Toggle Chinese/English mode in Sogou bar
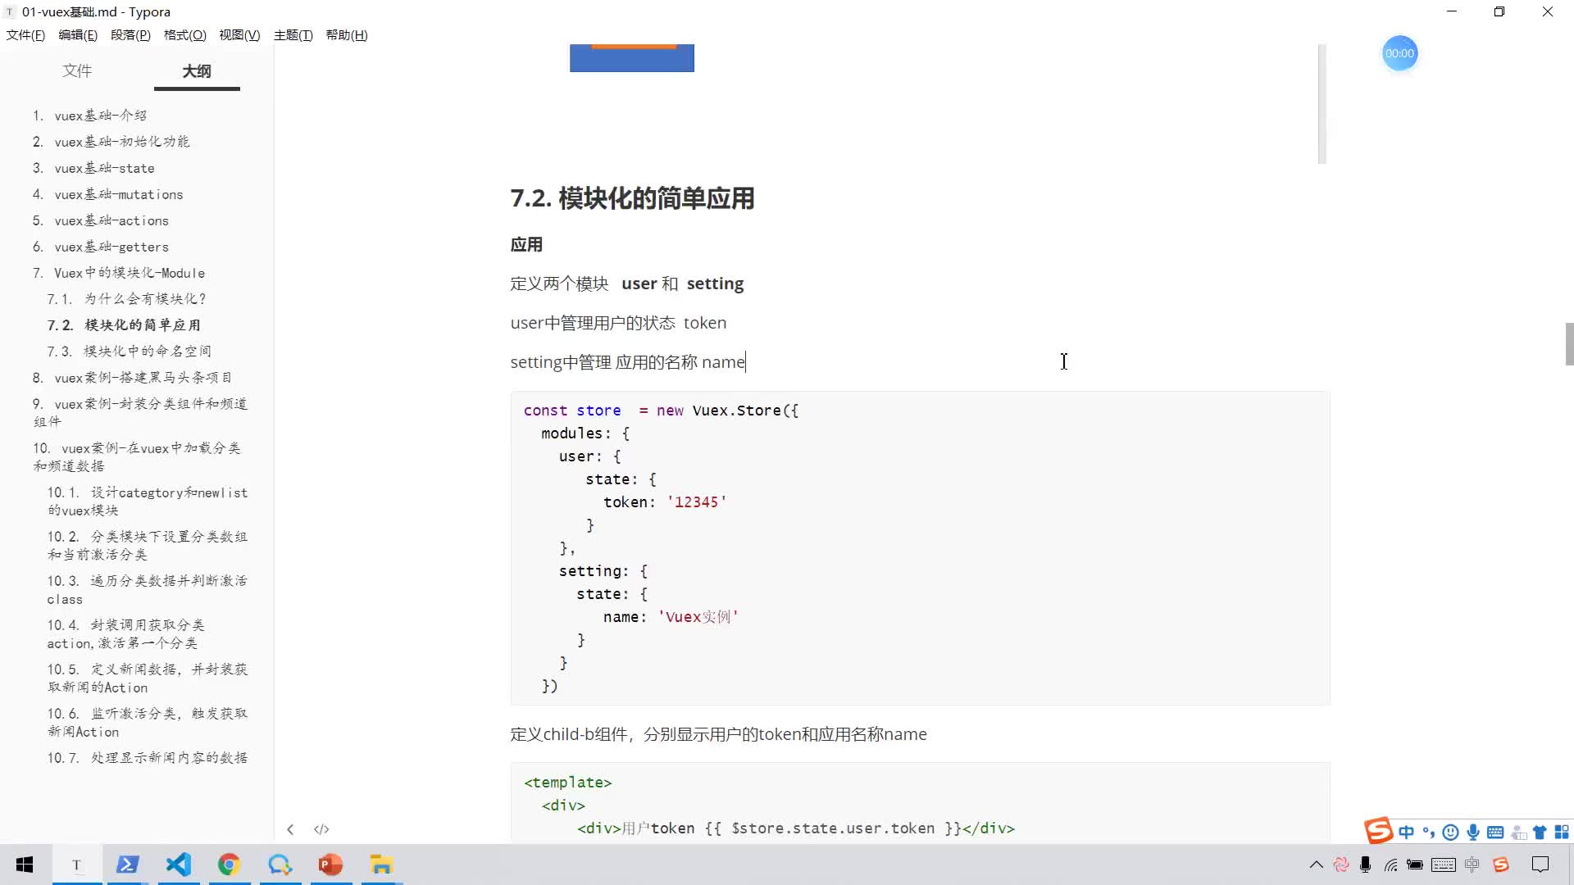This screenshot has height=885, width=1574. point(1407,833)
